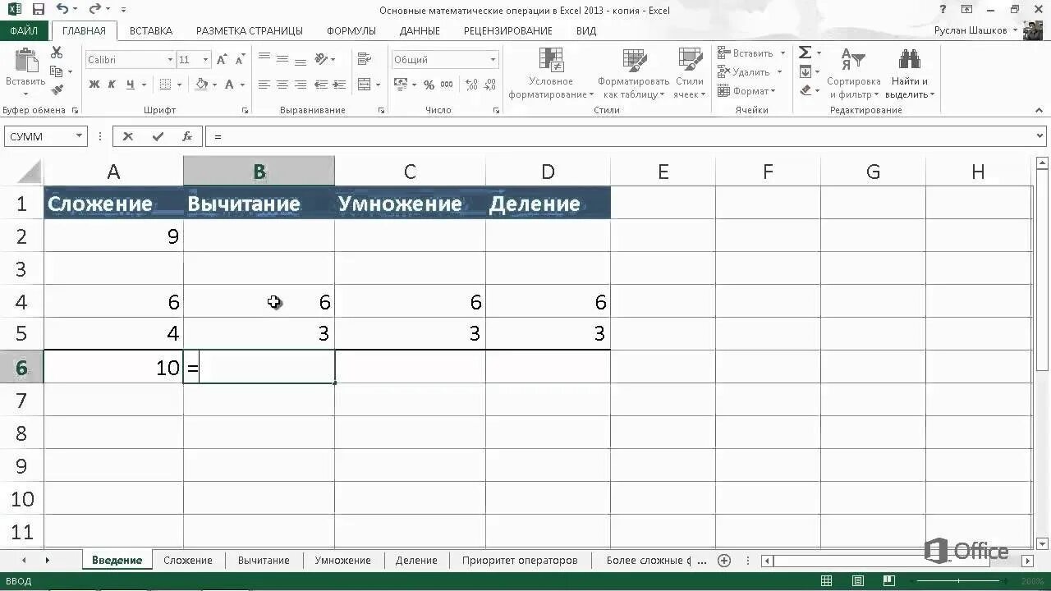Click the Format Painter brush icon
Image resolution: width=1051 pixels, height=591 pixels.
(x=57, y=90)
